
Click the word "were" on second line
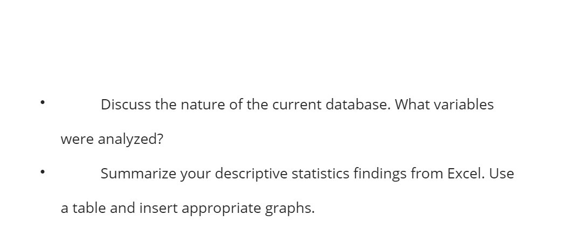click(x=77, y=140)
